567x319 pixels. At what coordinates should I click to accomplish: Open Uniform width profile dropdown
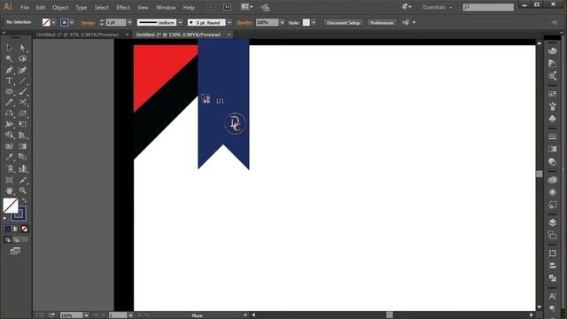tap(180, 22)
